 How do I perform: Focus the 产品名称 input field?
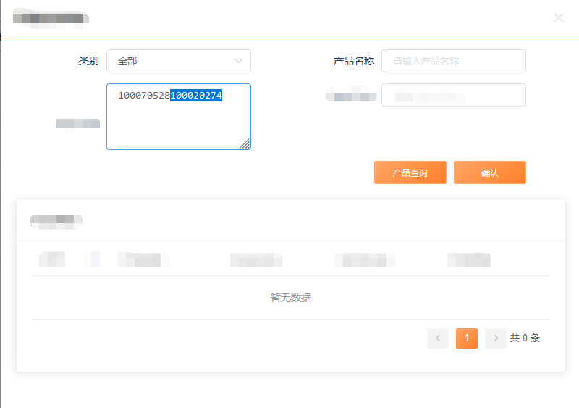click(453, 61)
